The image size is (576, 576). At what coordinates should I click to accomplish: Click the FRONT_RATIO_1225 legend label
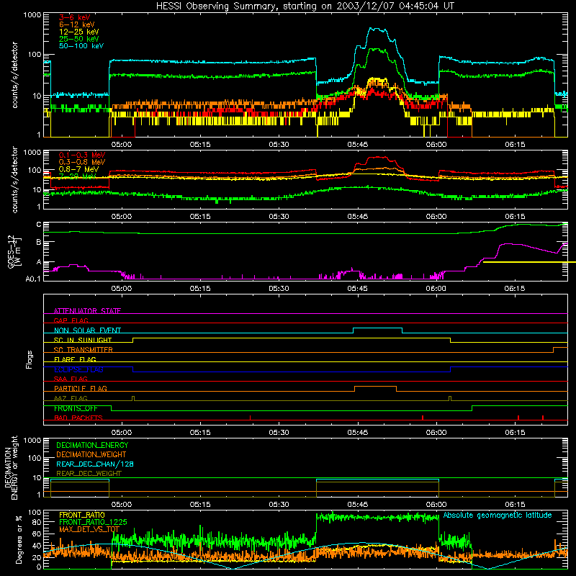[x=93, y=523]
